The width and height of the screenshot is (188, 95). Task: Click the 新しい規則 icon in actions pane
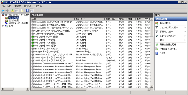(x=157, y=23)
